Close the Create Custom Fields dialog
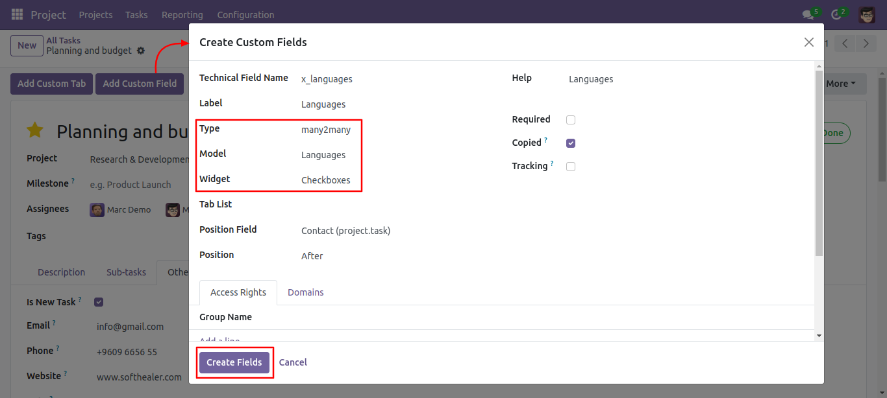This screenshot has height=398, width=887. [x=808, y=42]
